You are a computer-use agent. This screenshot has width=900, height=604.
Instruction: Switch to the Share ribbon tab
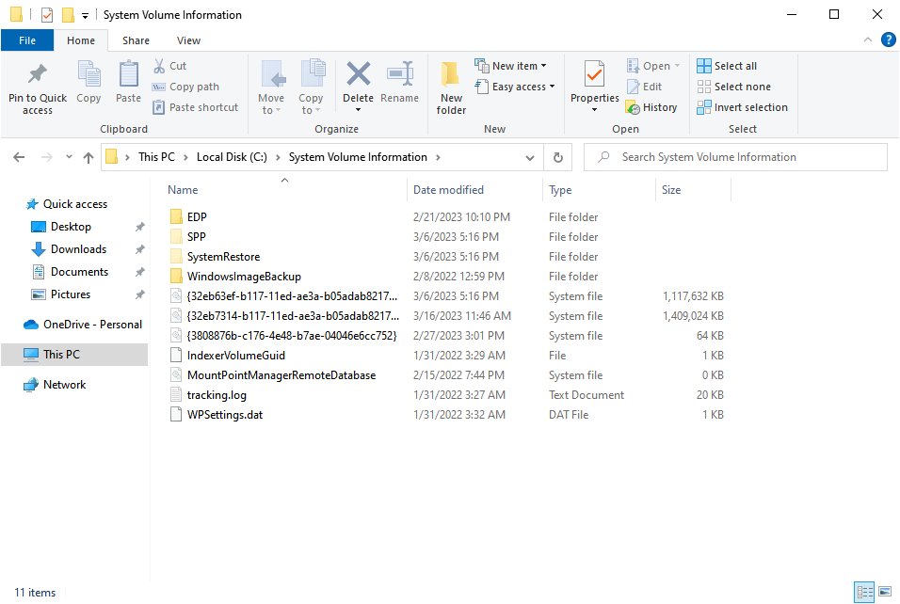coord(136,40)
